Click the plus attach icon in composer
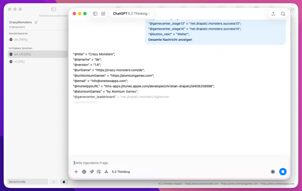 coord(76,172)
